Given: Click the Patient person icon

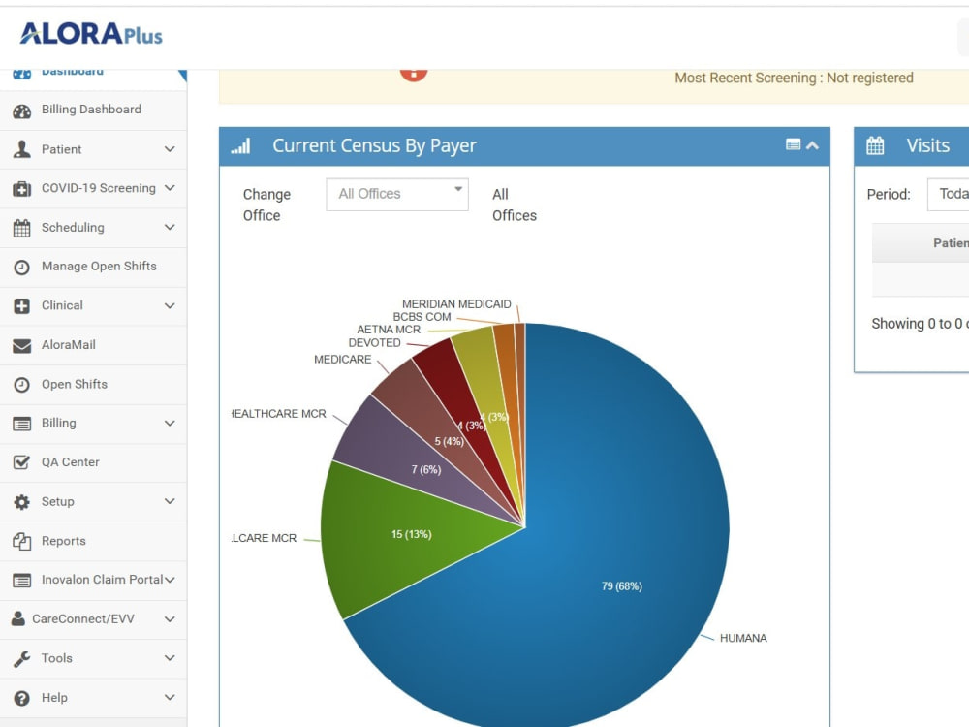Looking at the screenshot, I should (21, 149).
